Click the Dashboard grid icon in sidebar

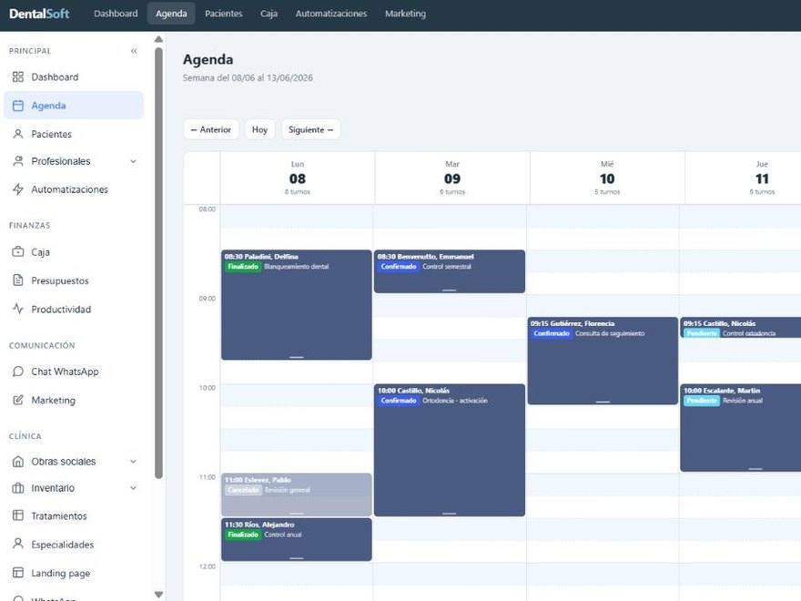pyautogui.click(x=18, y=76)
